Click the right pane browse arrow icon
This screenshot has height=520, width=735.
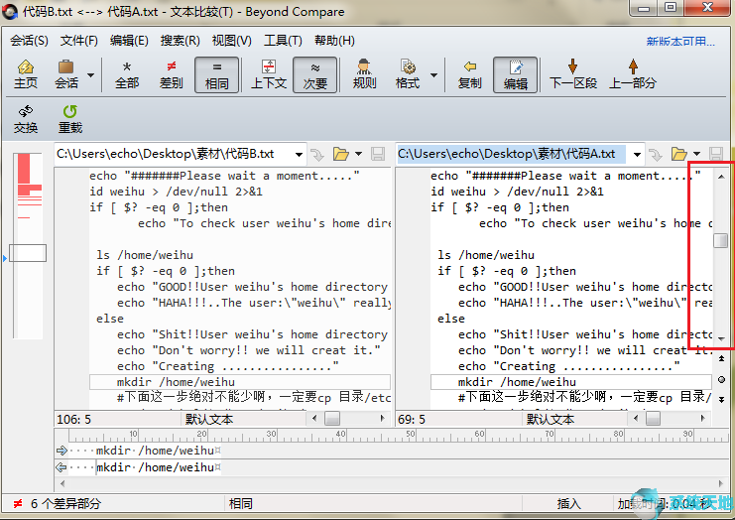656,154
